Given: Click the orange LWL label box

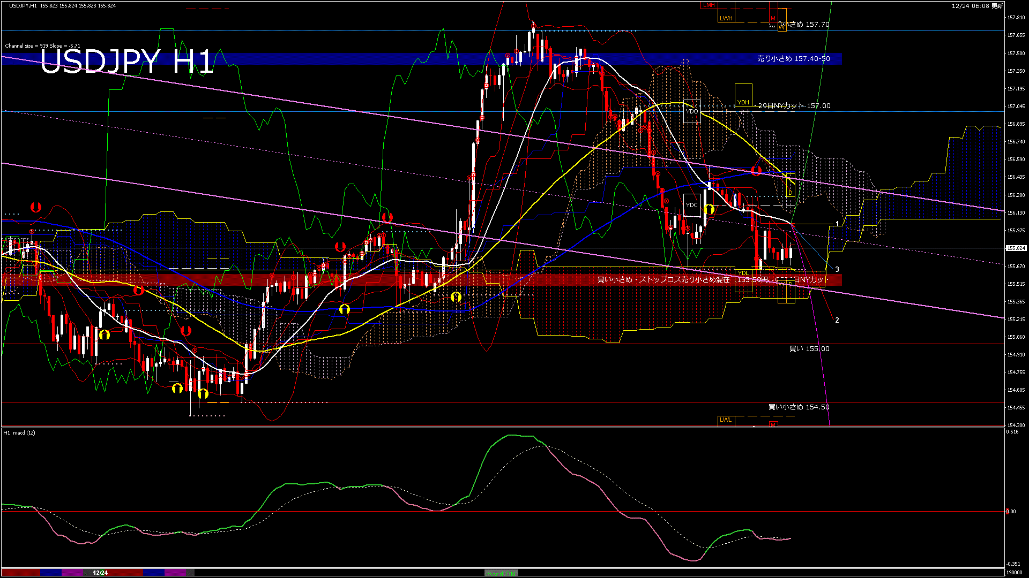Looking at the screenshot, I should pyautogui.click(x=725, y=420).
